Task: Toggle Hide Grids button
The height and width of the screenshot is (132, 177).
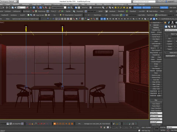Action: [164, 8]
